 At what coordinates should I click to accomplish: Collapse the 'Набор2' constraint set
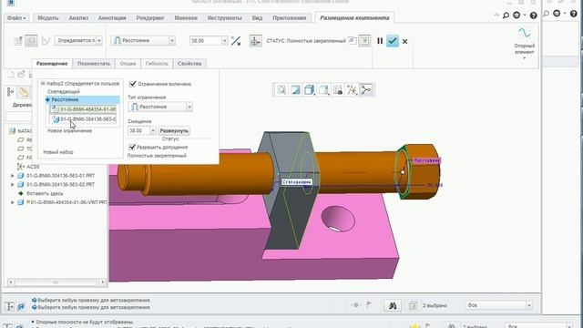click(43, 84)
